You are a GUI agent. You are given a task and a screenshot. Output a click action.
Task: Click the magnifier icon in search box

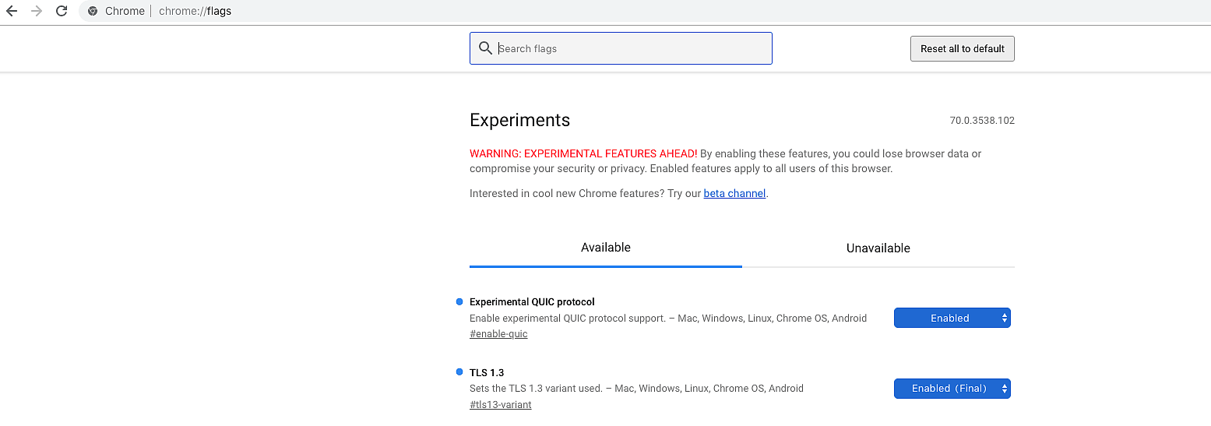pyautogui.click(x=485, y=48)
